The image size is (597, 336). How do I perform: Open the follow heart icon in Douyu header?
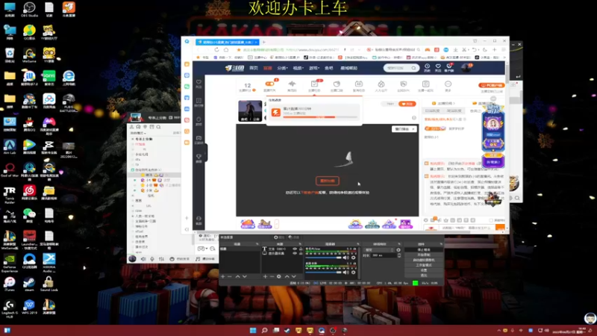coord(438,67)
